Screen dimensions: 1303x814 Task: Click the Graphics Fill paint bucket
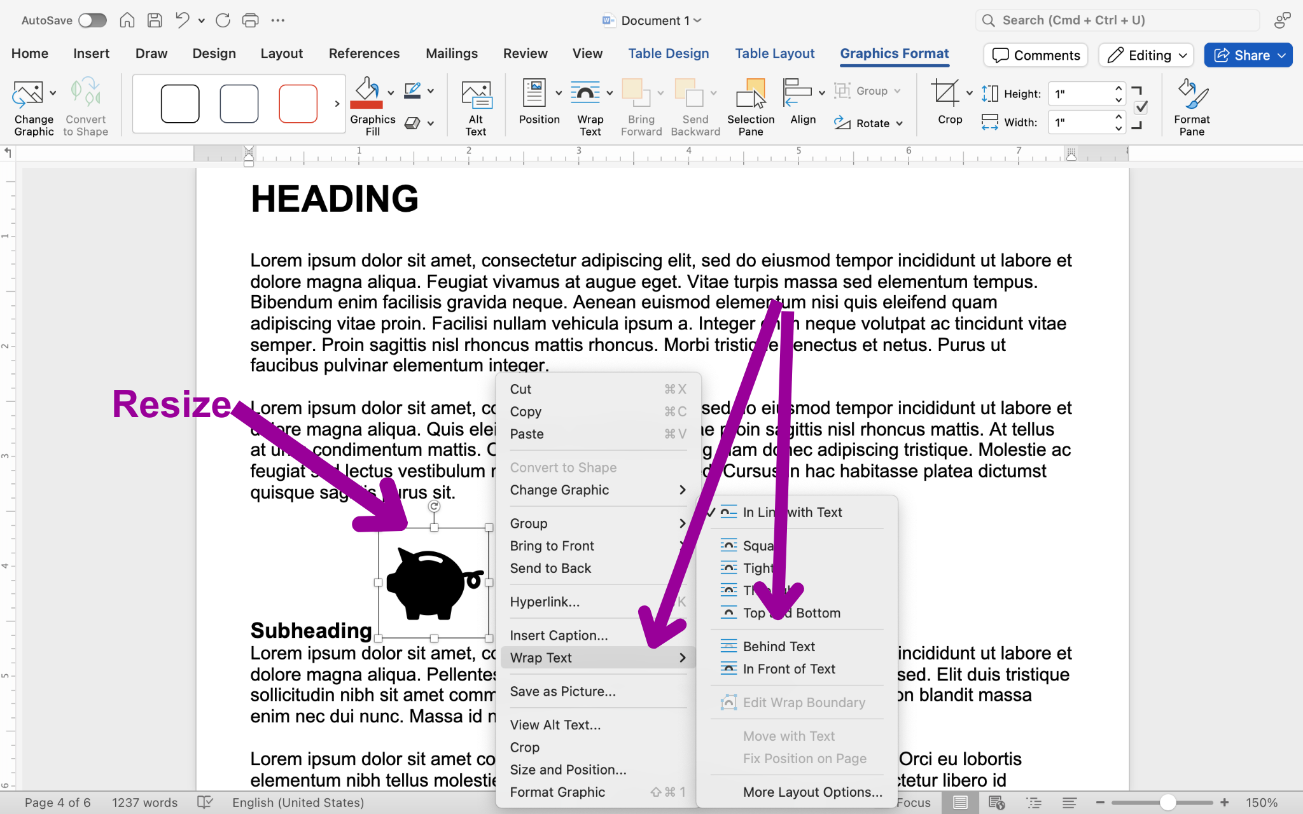pyautogui.click(x=367, y=93)
